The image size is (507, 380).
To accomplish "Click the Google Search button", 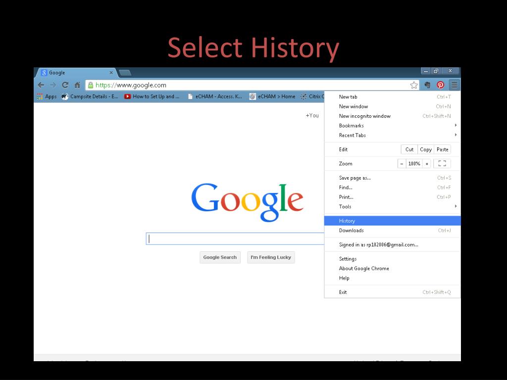I will tap(220, 257).
